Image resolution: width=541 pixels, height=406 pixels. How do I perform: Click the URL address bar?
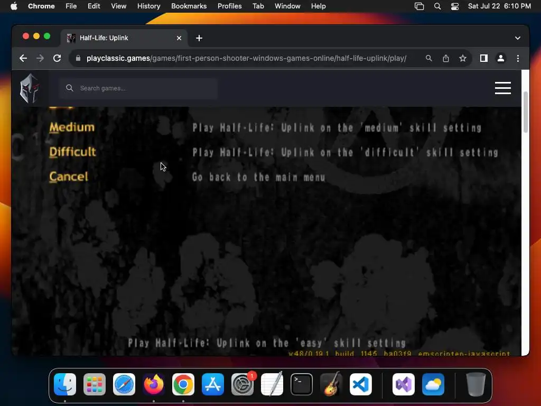pyautogui.click(x=246, y=58)
